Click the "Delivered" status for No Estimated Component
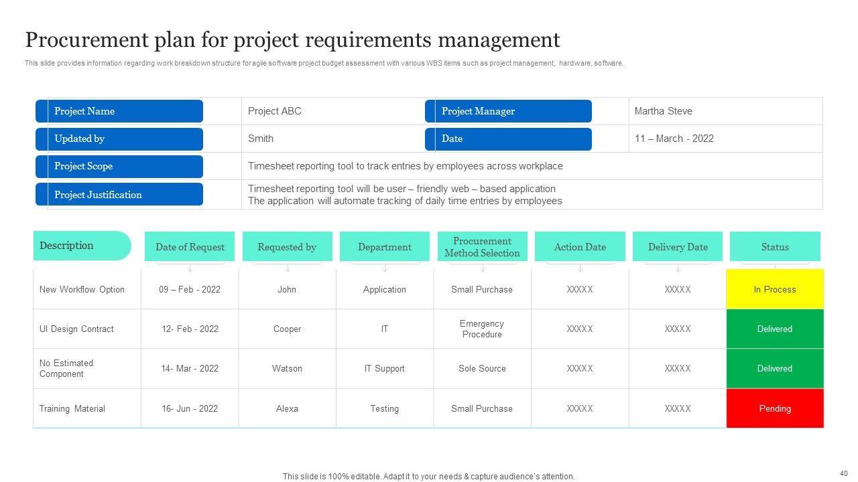 [775, 368]
